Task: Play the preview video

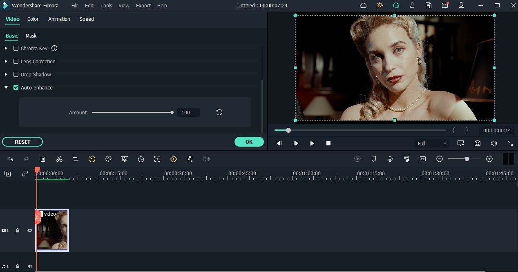Action: (312, 143)
